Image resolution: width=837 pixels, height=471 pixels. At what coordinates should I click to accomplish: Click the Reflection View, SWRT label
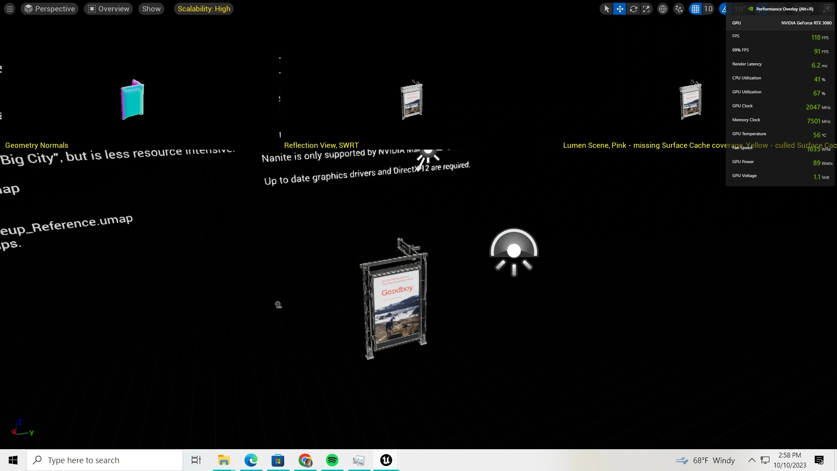coord(321,145)
